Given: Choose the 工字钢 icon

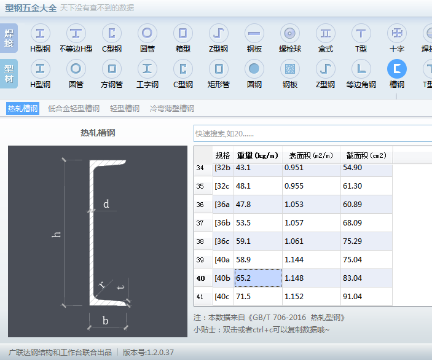Looking at the screenshot, I should click(x=147, y=69).
